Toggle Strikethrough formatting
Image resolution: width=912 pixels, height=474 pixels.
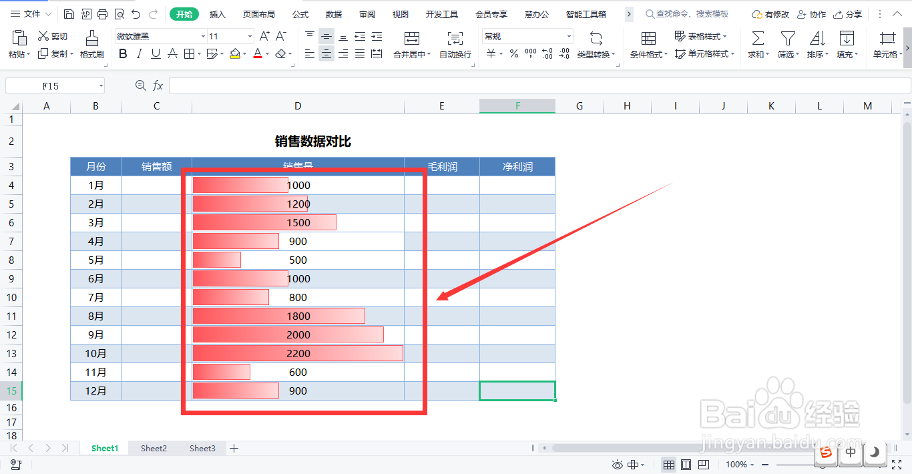click(172, 54)
